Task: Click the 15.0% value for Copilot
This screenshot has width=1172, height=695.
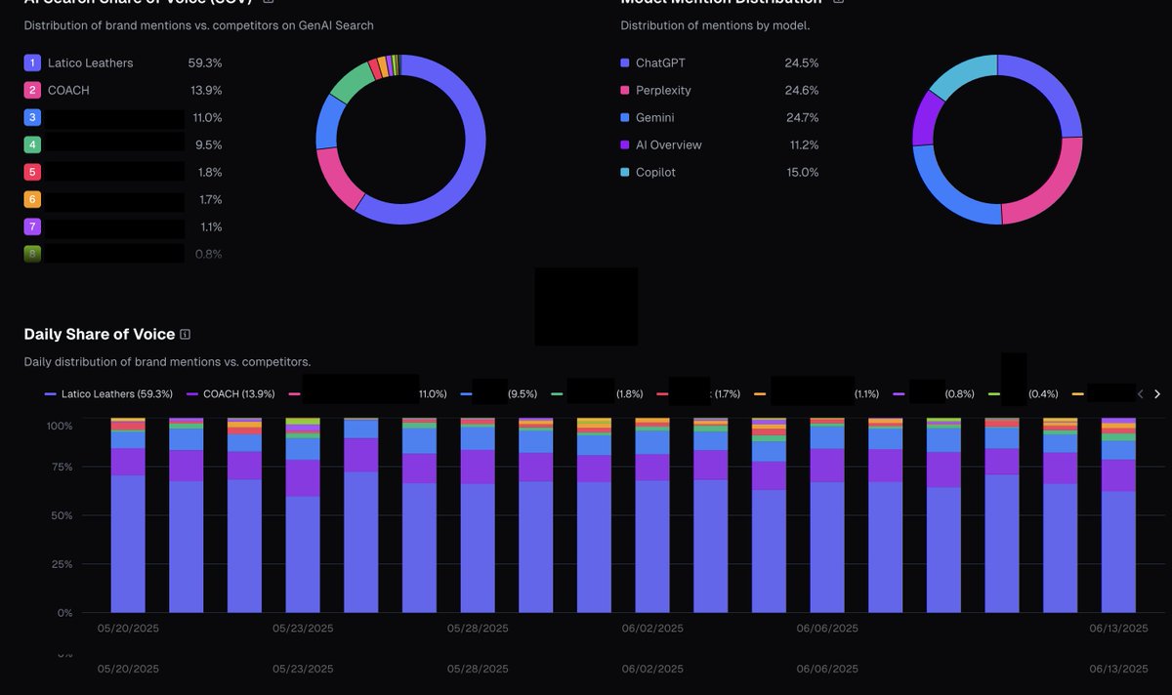Action: click(802, 172)
